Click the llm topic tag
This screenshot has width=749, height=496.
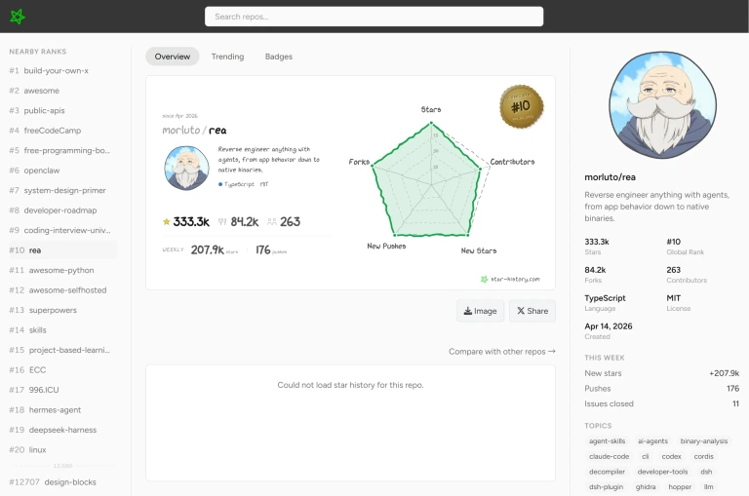[708, 487]
